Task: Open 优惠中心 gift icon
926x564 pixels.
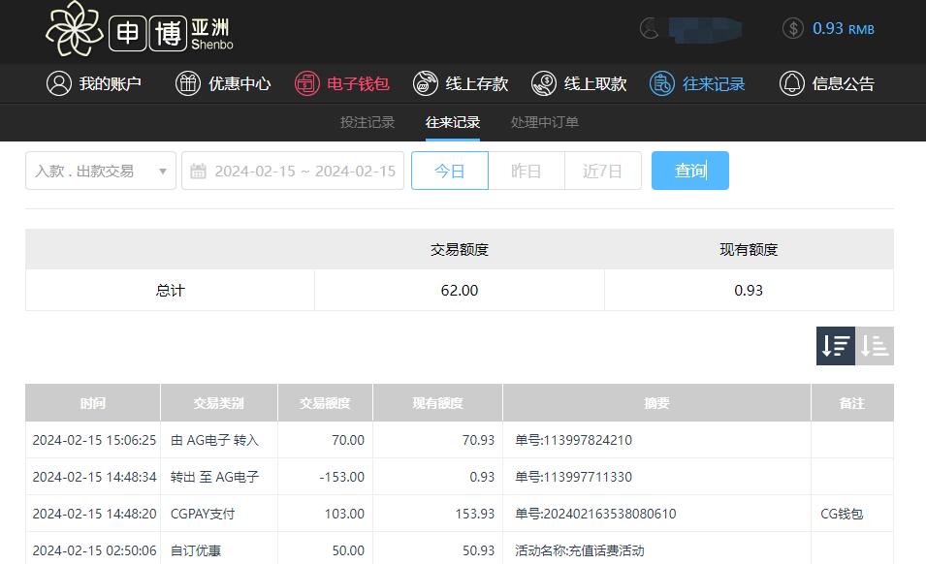Action: tap(188, 83)
